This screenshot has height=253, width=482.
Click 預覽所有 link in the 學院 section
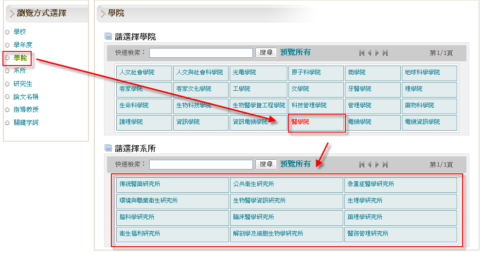tap(295, 52)
